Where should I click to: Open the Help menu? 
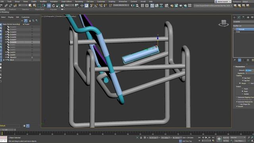pyautogui.click(x=151, y=2)
